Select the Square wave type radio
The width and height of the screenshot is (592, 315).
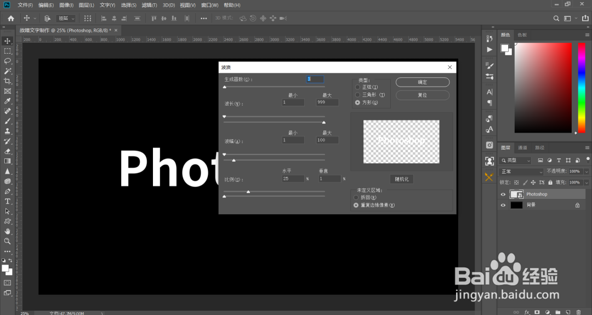pos(357,102)
